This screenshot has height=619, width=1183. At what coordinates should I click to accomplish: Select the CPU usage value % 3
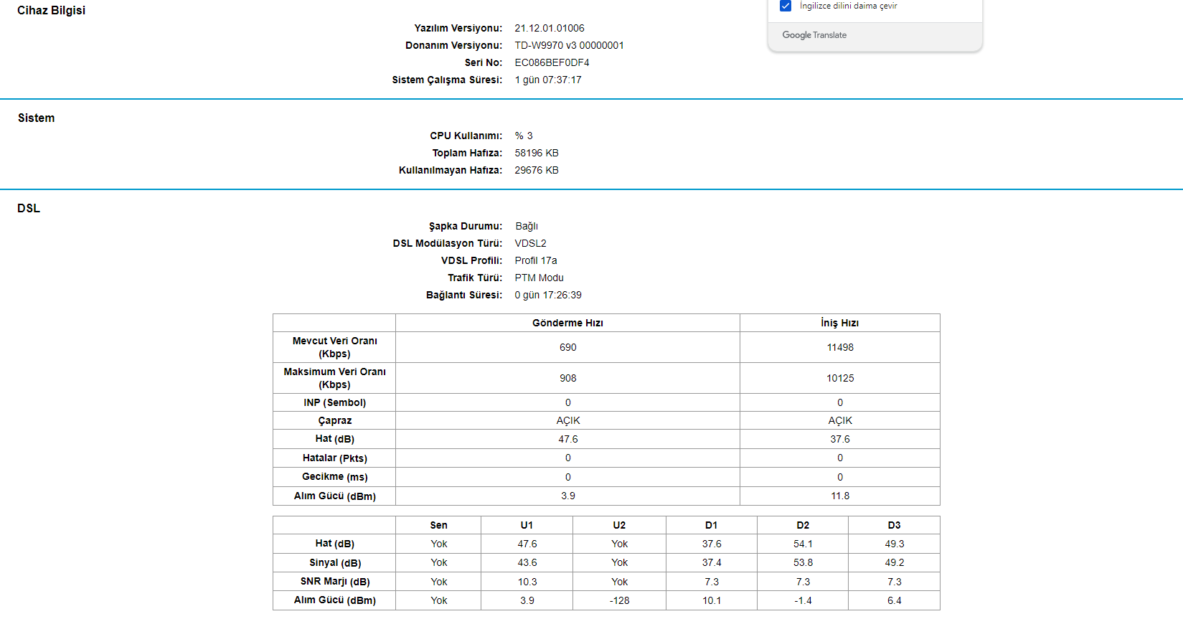click(524, 136)
